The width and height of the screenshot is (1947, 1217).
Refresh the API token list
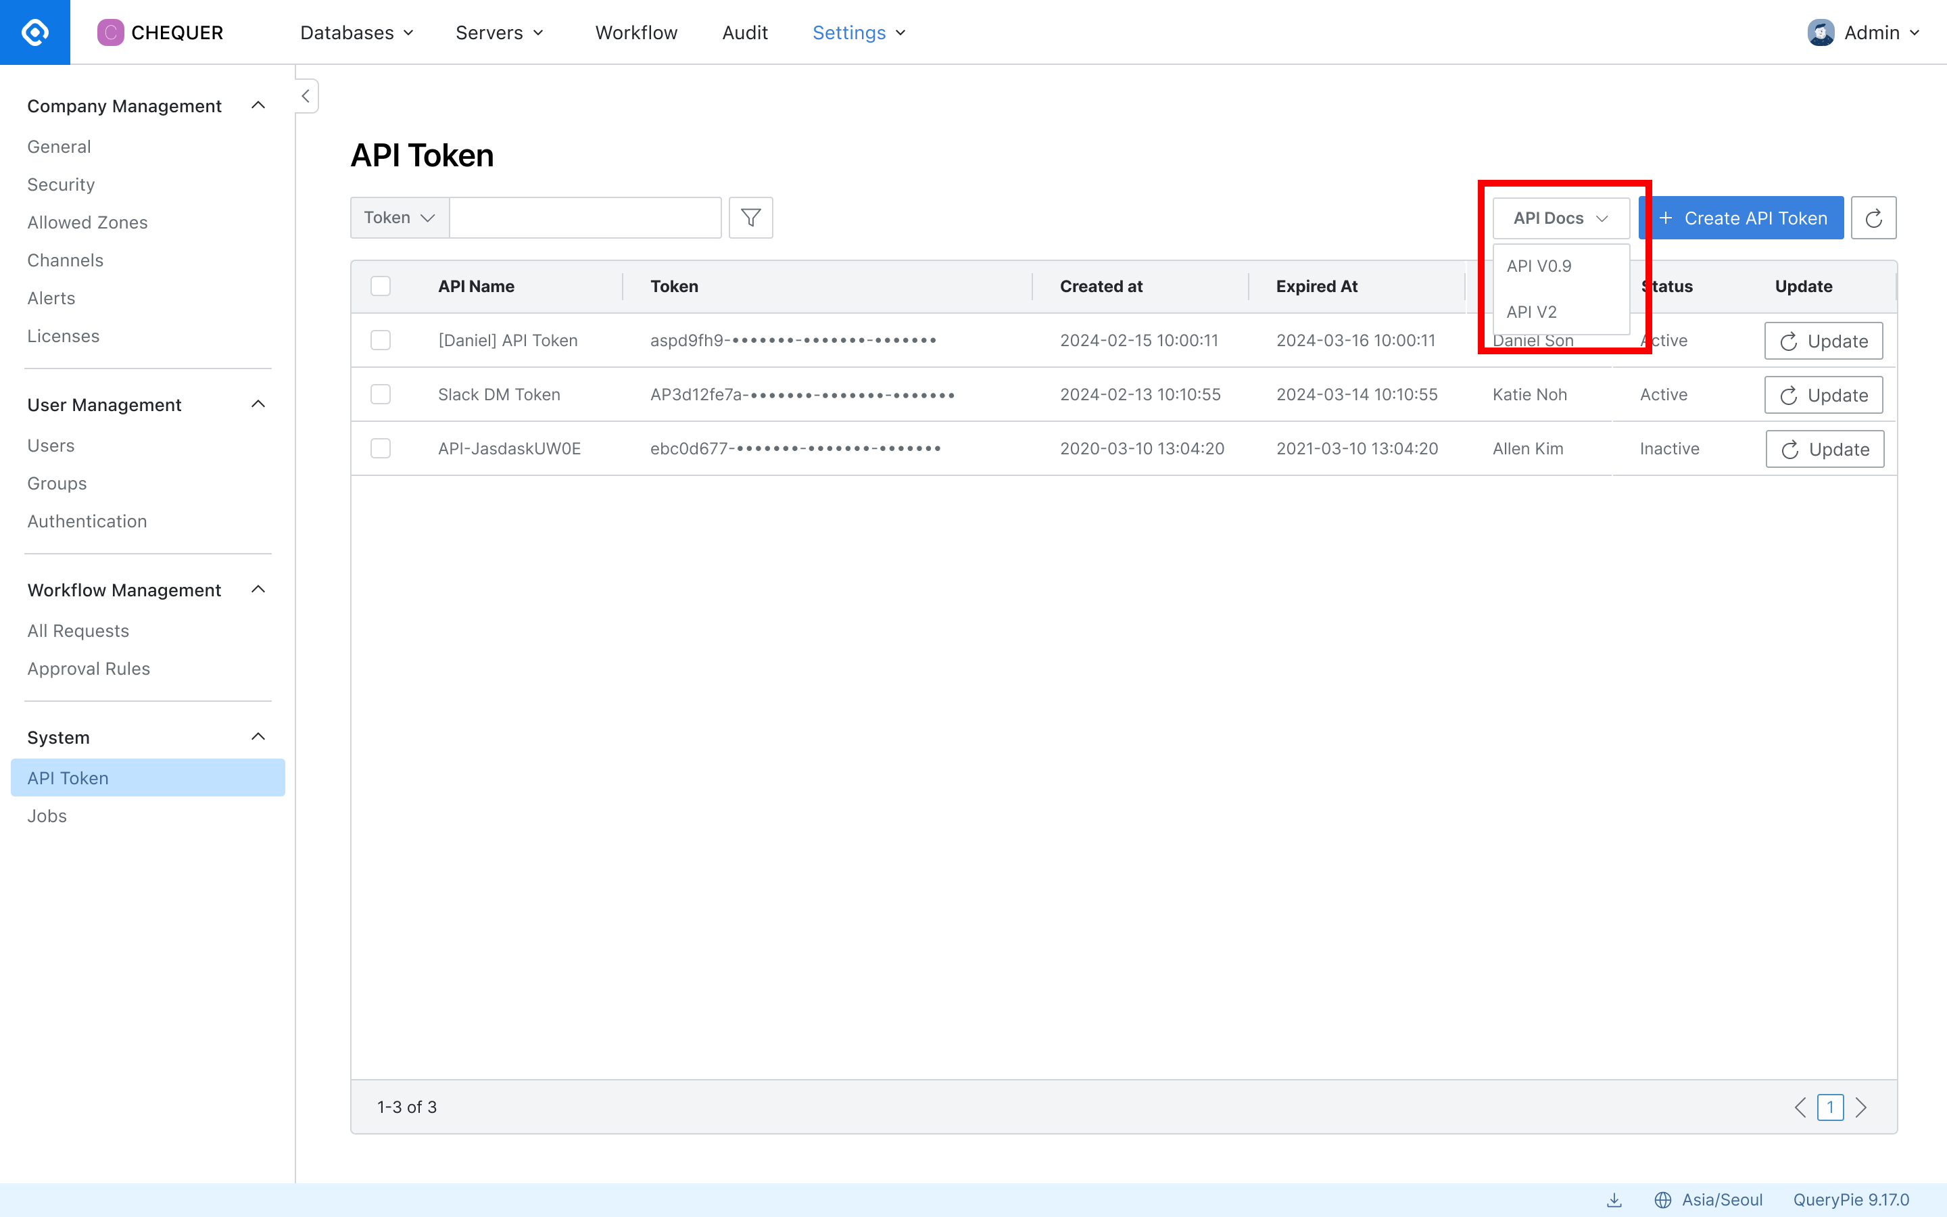1874,217
